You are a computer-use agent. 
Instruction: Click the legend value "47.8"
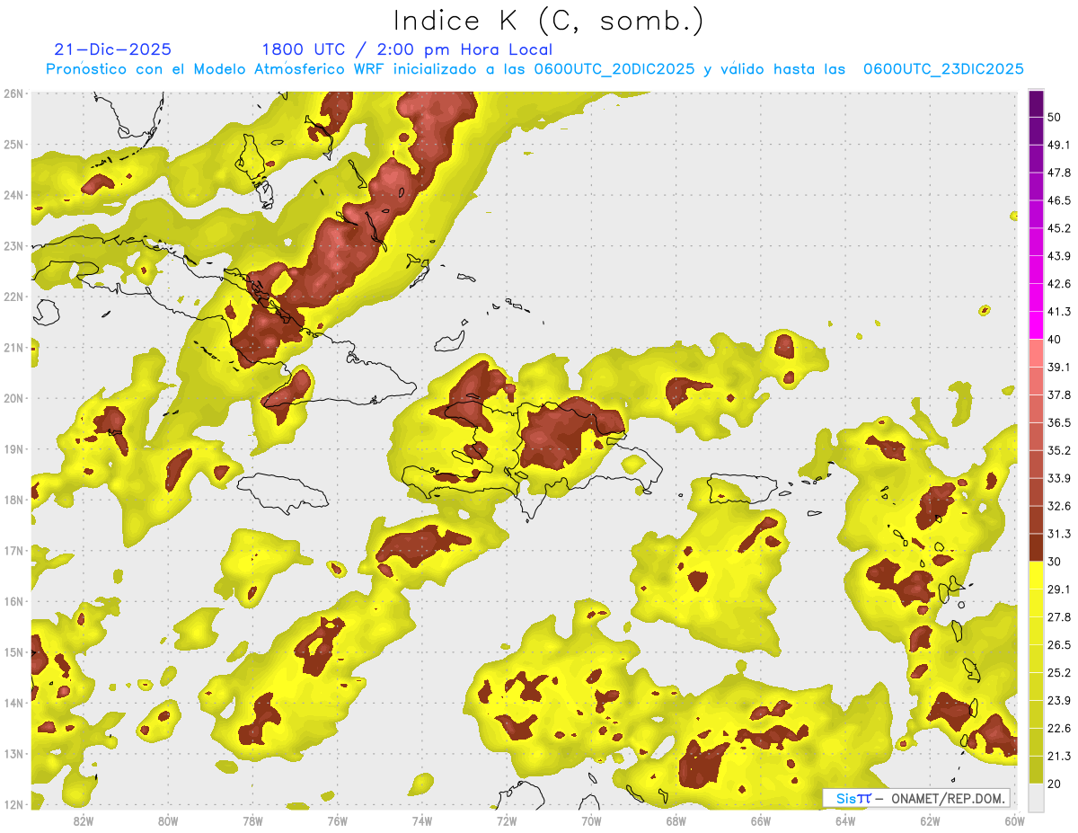pos(1058,173)
